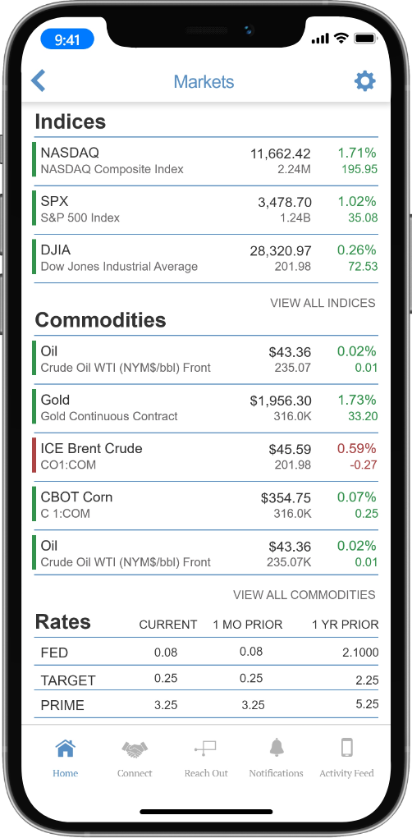Go to the Home tab icon
This screenshot has height=838, width=412.
point(65,749)
